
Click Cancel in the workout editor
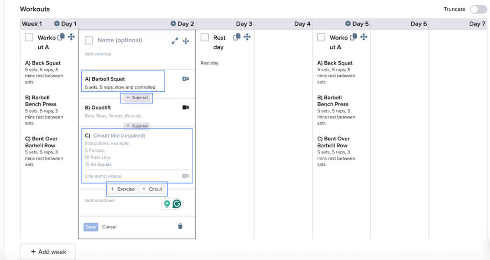[x=109, y=227]
